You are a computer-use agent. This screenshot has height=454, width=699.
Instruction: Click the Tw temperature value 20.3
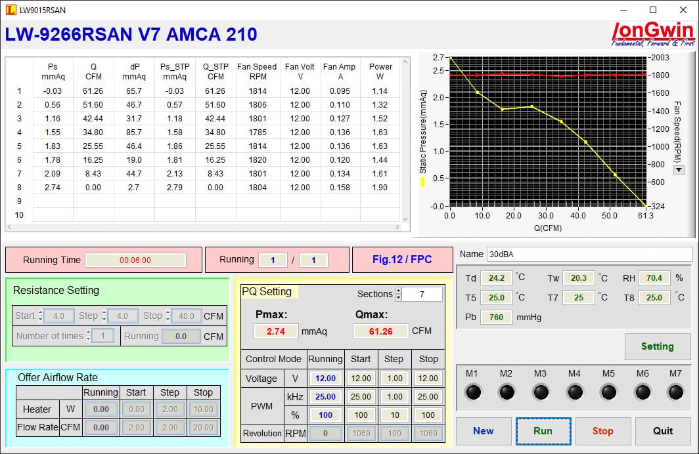(x=579, y=278)
